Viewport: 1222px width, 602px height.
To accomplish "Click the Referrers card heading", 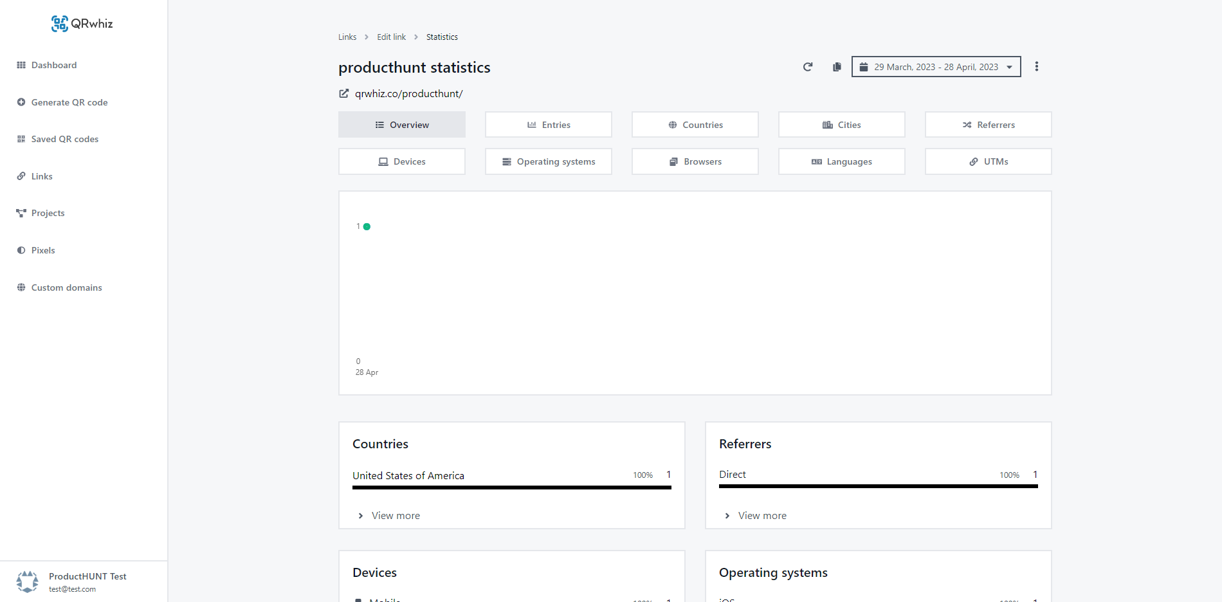I will click(745, 444).
